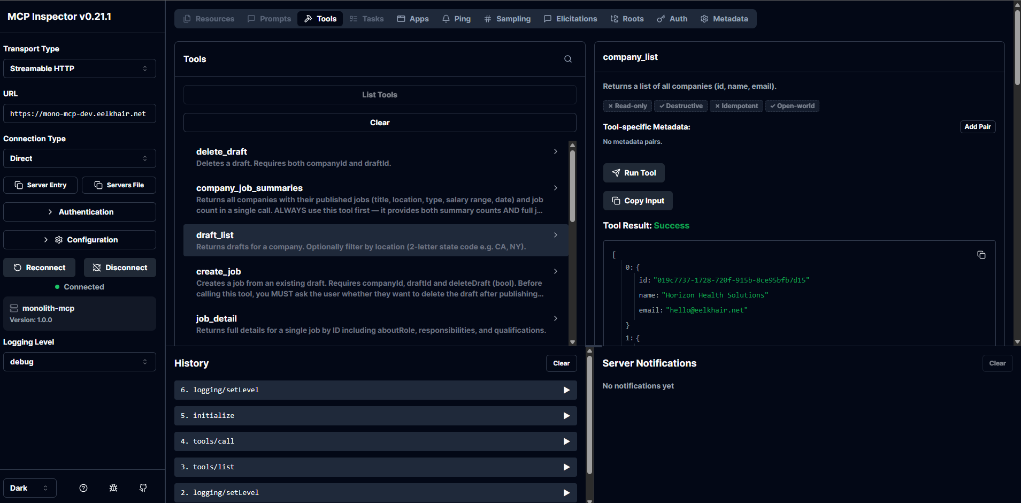Expand the initialize history entry arrow
The width and height of the screenshot is (1021, 503).
coord(566,416)
